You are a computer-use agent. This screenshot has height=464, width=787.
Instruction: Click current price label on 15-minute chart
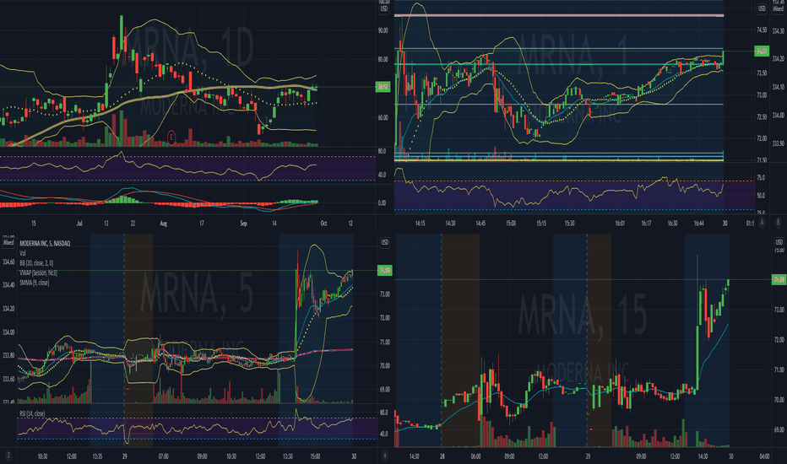pos(779,279)
